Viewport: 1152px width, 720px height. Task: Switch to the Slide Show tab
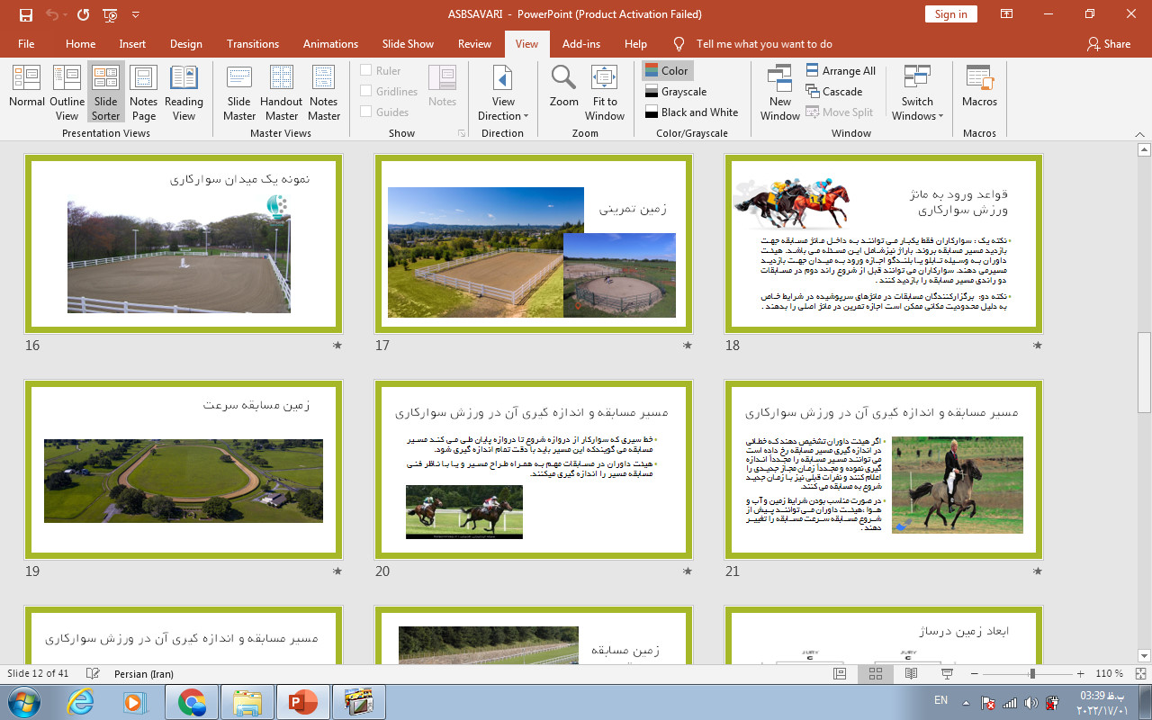click(x=408, y=44)
